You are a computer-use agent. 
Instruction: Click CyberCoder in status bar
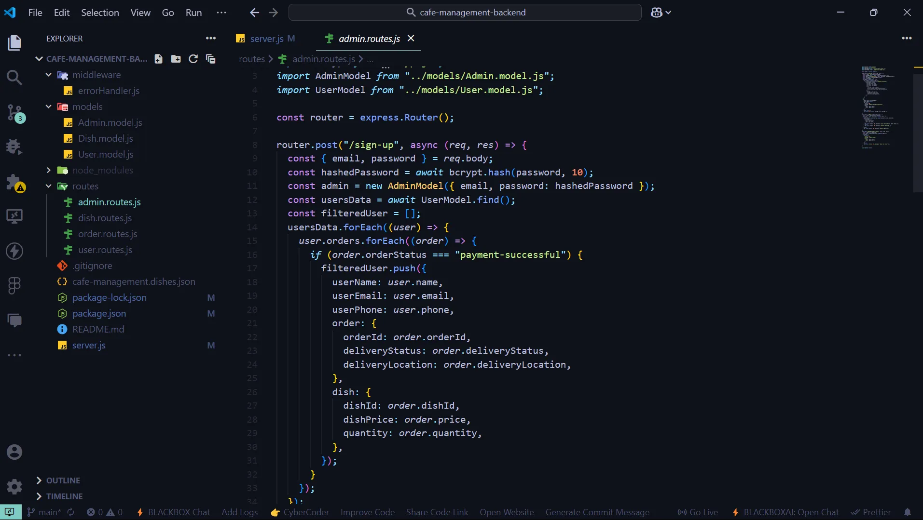tap(300, 512)
